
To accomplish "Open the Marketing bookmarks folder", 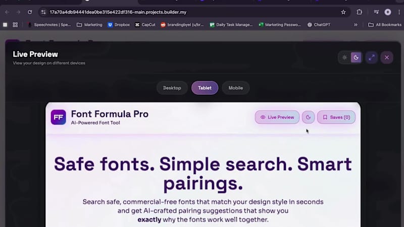I will [89, 25].
